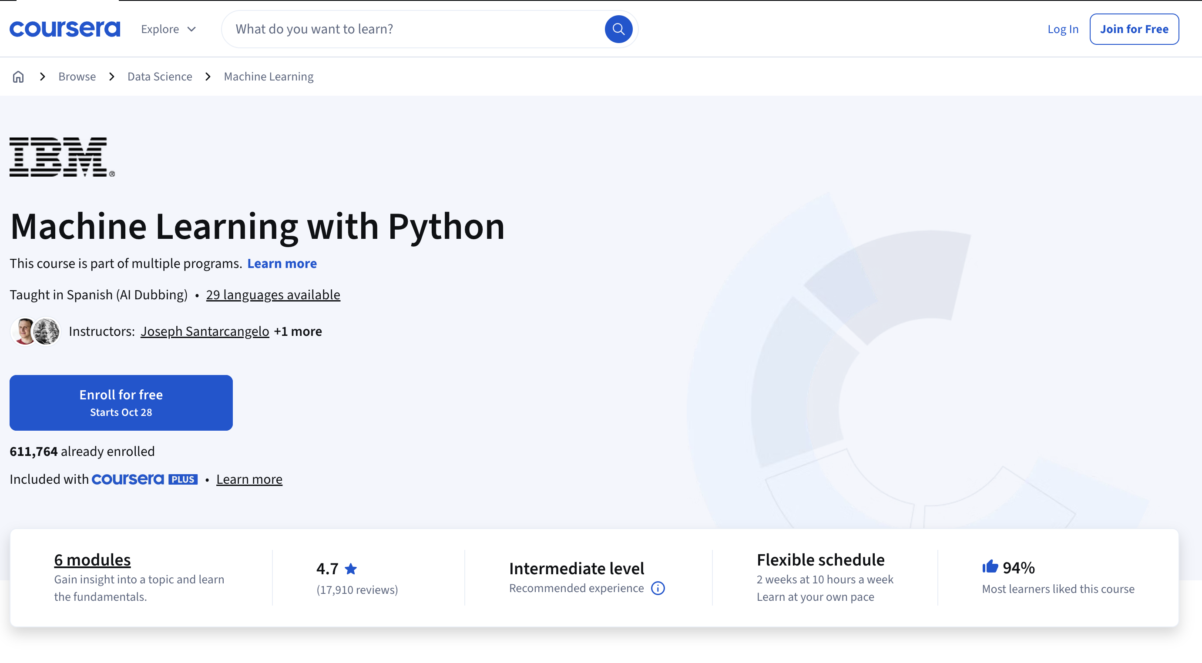Click the Coursera logo
Screen dimensions: 1202x663
pos(64,28)
